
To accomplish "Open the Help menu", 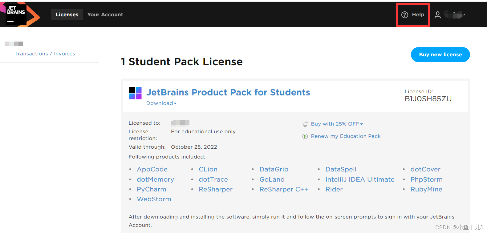I will coord(413,15).
